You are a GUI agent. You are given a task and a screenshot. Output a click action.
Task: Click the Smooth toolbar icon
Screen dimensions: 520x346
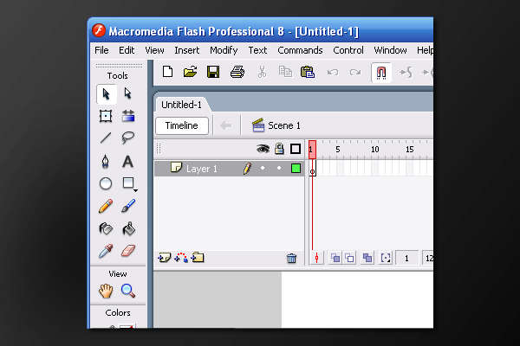tap(406, 72)
